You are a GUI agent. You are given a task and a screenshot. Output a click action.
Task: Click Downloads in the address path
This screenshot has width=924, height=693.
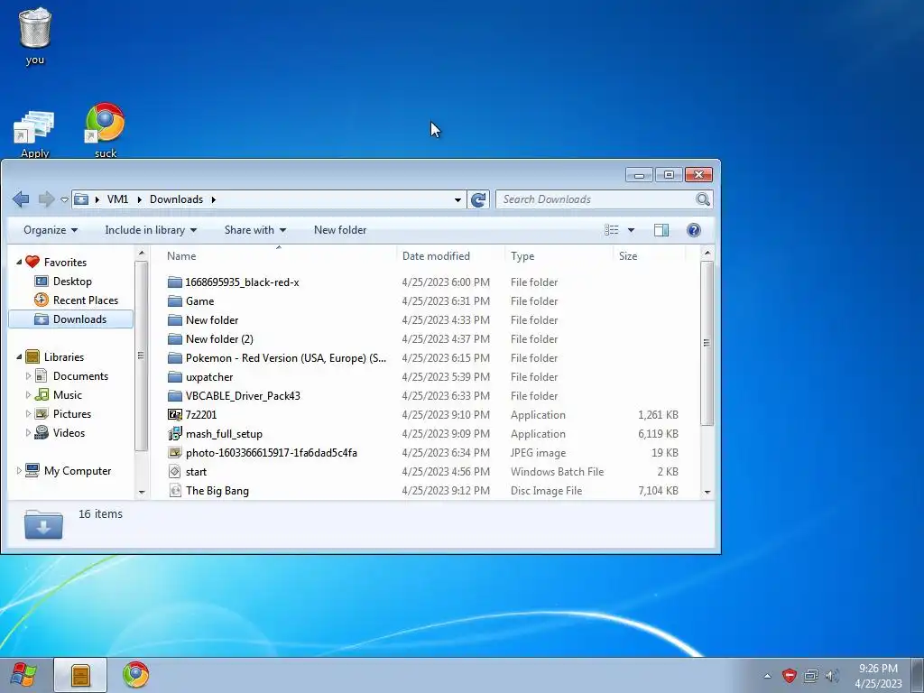point(176,199)
